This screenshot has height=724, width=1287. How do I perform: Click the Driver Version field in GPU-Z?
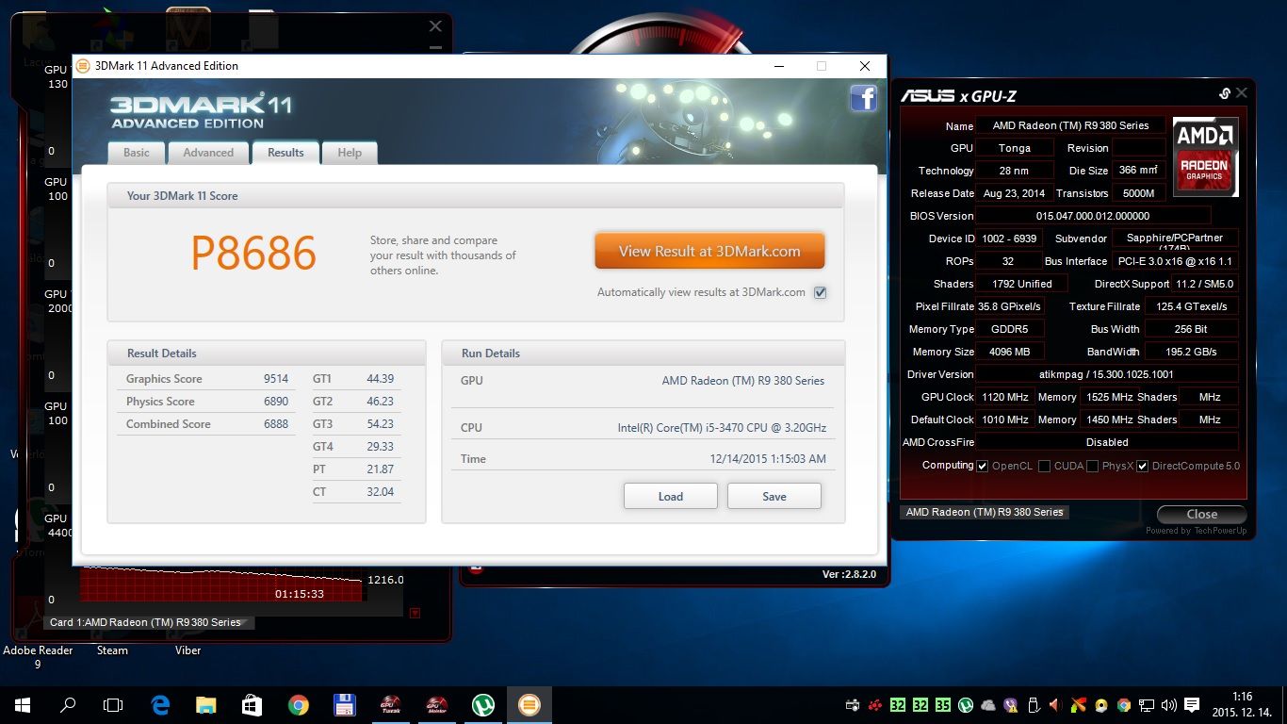(x=1107, y=374)
